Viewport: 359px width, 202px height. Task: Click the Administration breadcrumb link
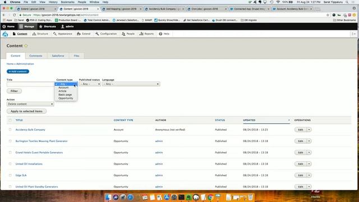[25, 64]
